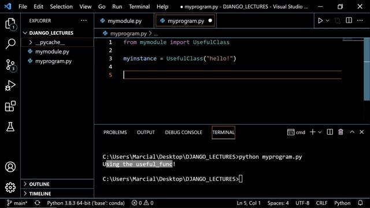Open the Edit menu
Screen dimensions: 370x208
(38, 6)
